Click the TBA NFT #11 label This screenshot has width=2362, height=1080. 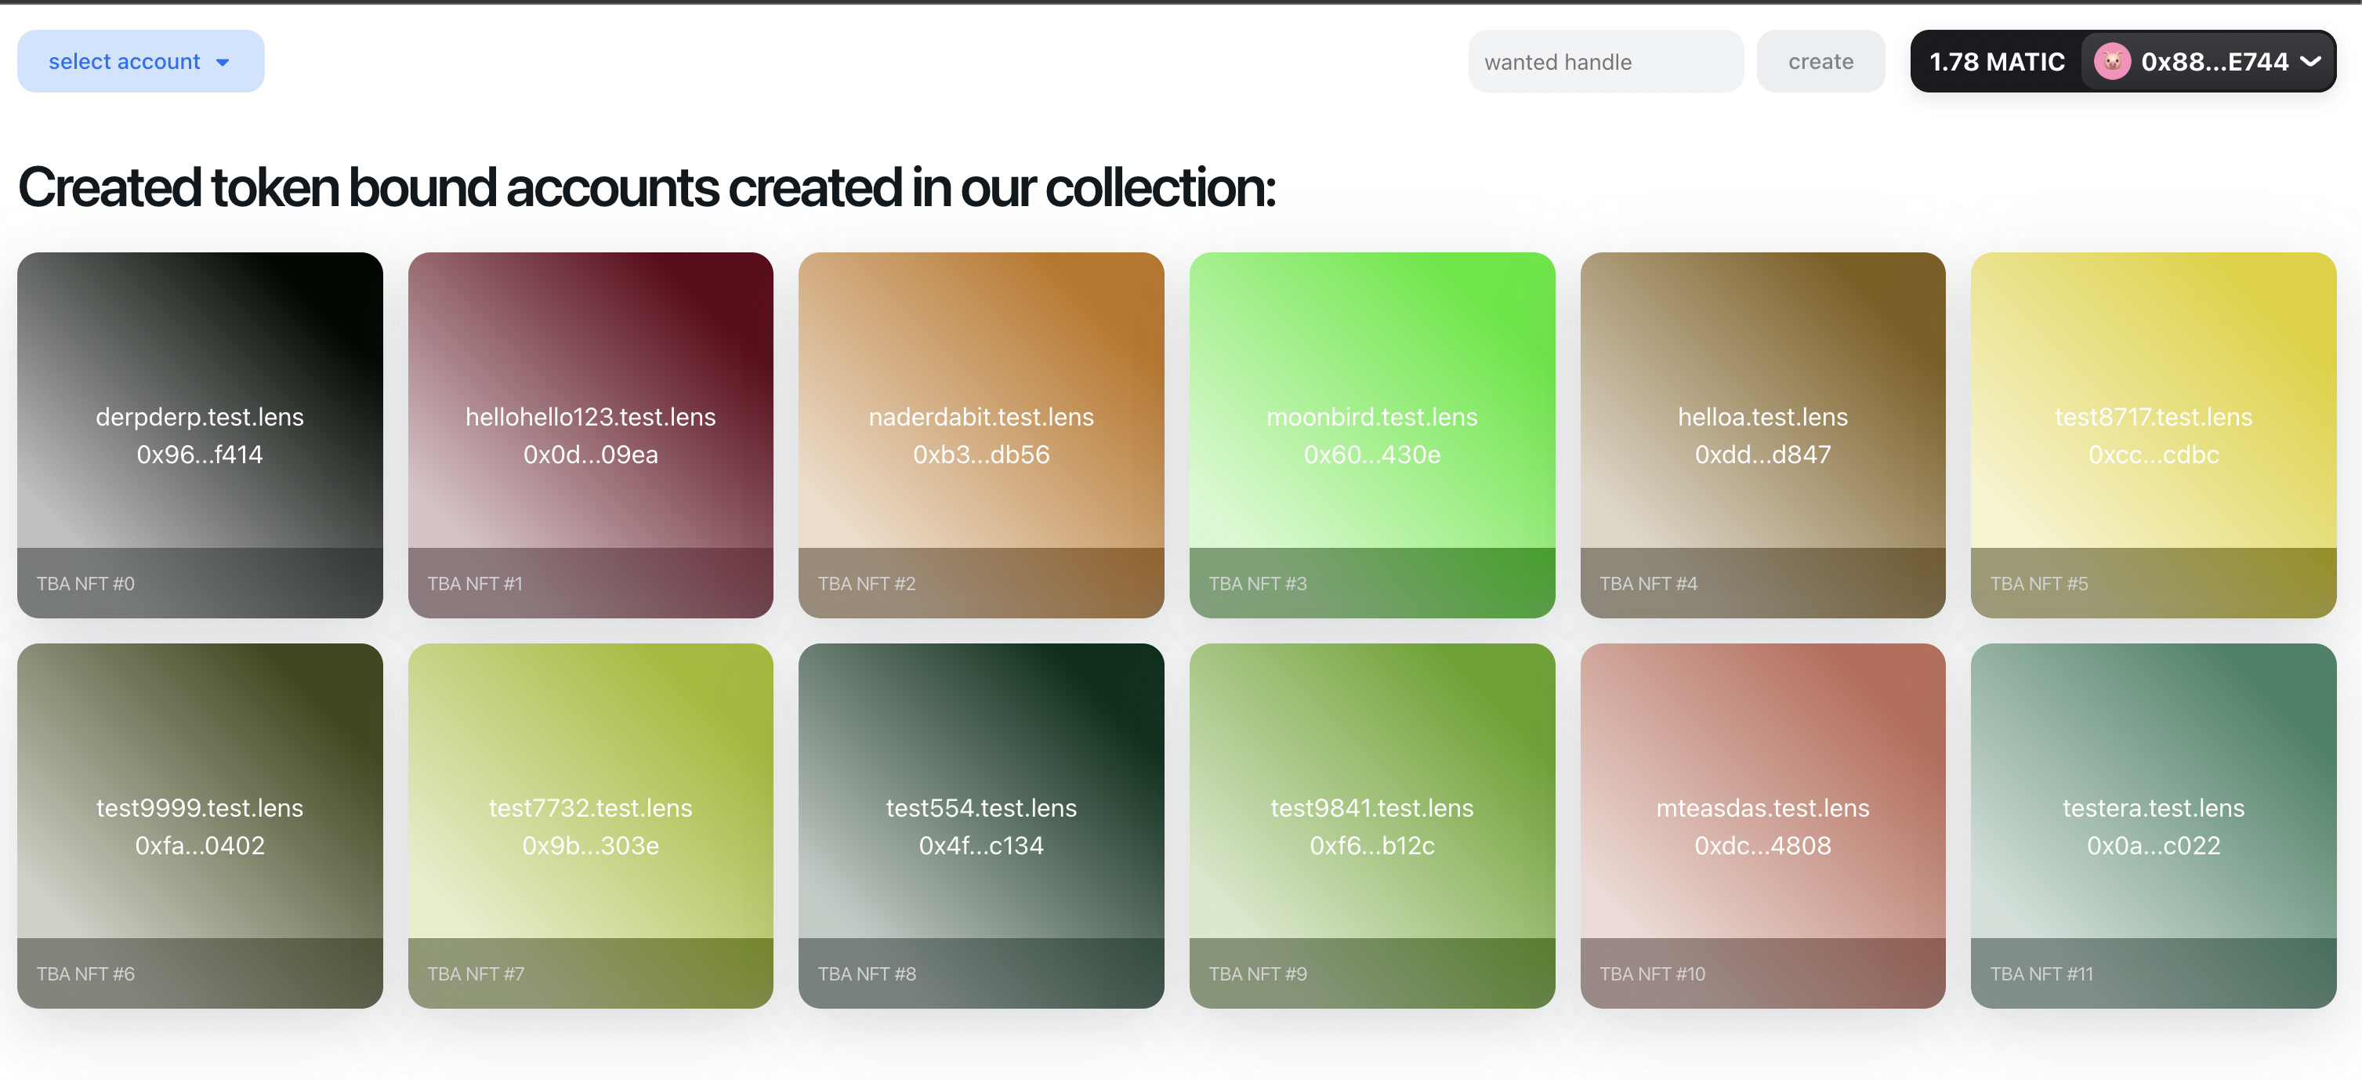2042,973
